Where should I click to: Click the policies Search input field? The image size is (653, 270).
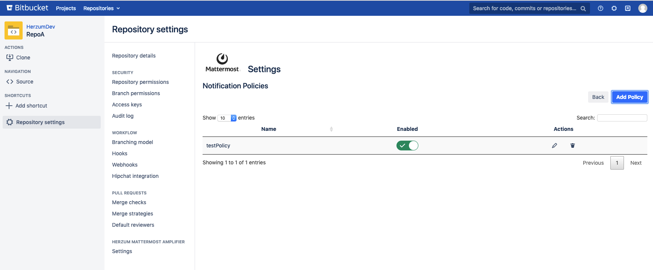coord(622,118)
